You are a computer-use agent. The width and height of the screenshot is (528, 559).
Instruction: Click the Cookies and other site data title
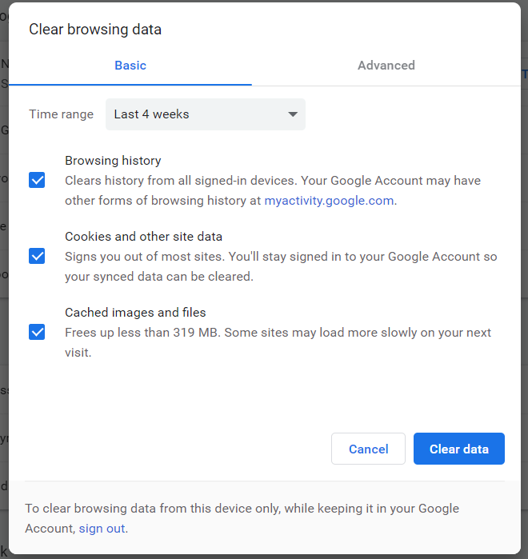[x=143, y=237]
